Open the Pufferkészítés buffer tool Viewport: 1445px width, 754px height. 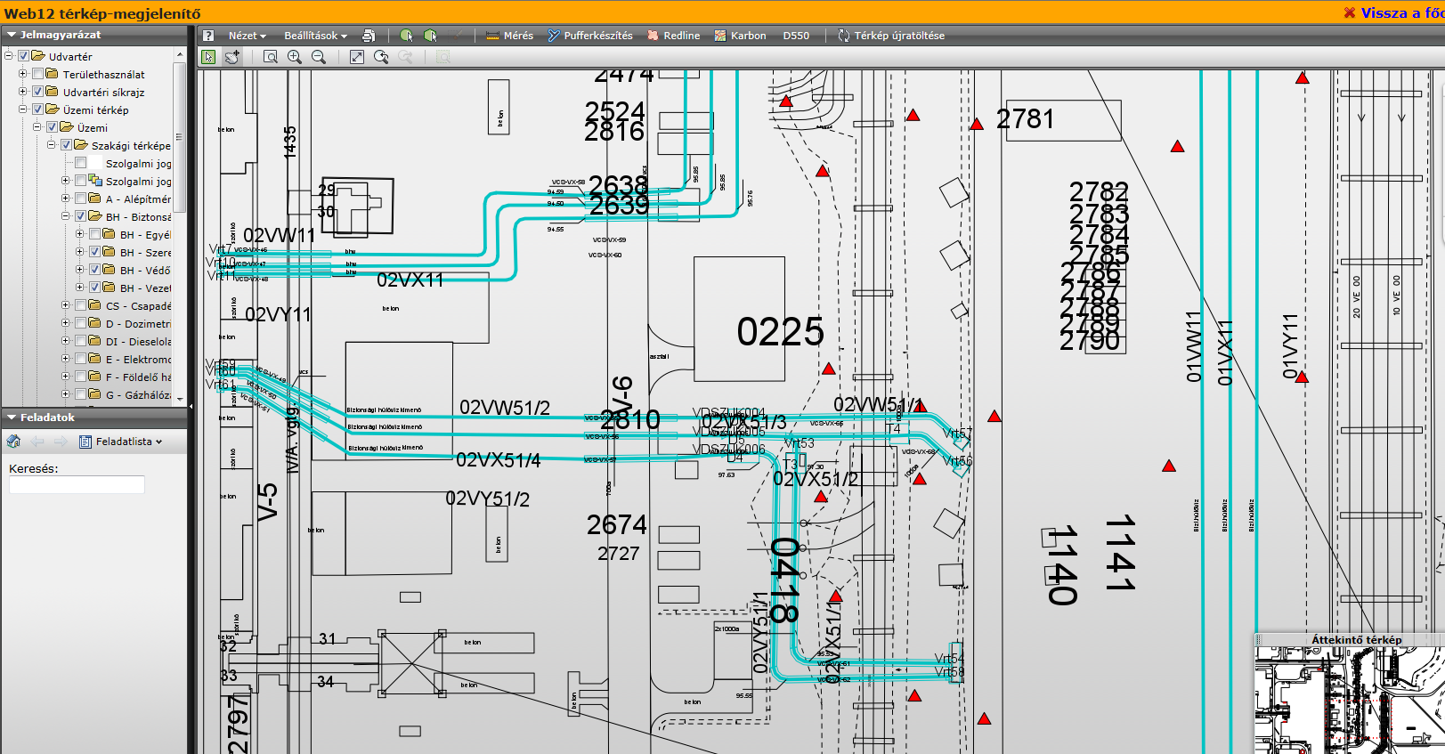click(x=589, y=36)
